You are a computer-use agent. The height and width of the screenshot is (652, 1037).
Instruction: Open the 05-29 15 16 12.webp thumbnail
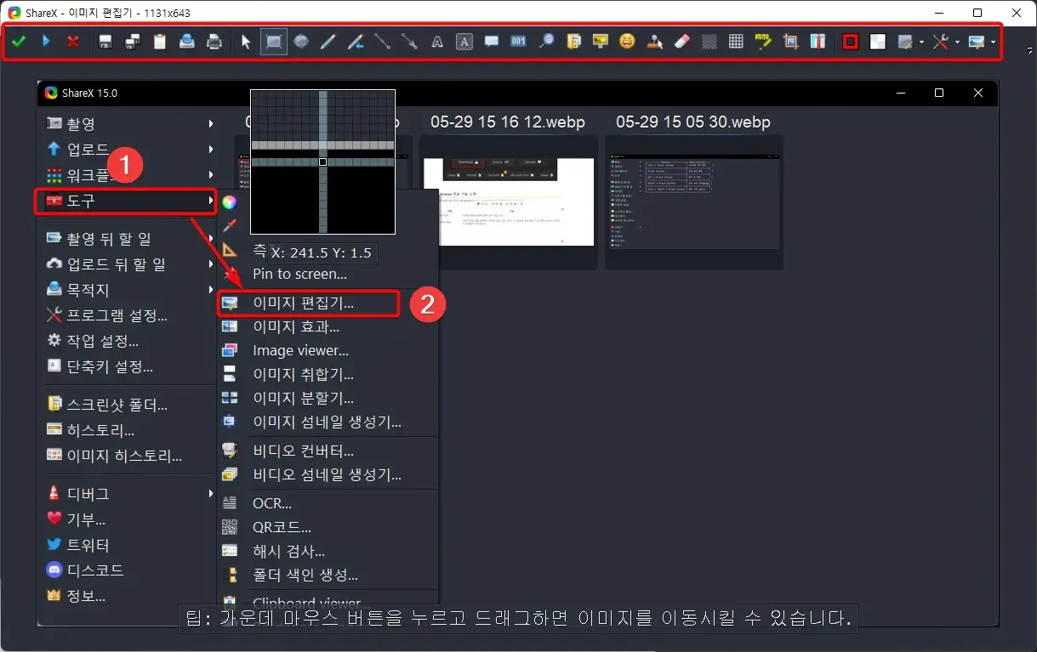click(508, 202)
